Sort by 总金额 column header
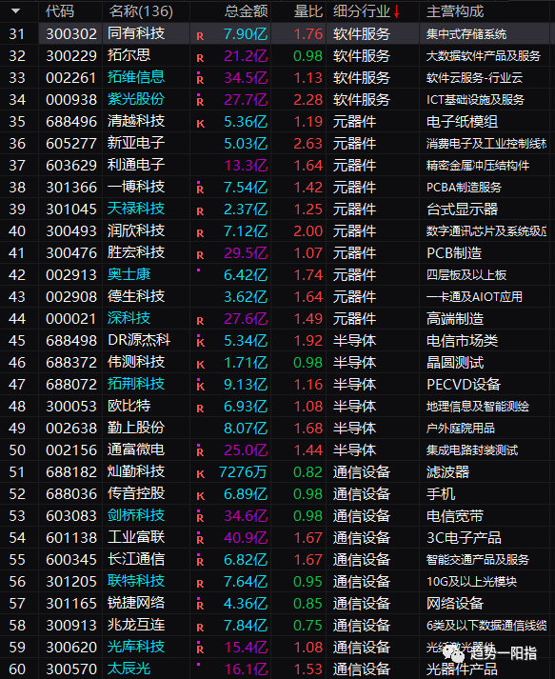555x679 pixels. [x=246, y=11]
